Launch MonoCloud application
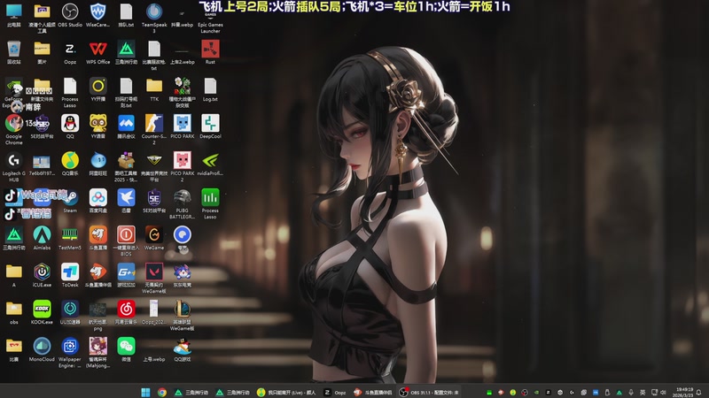Viewport: 709px width, 398px height. [42, 349]
